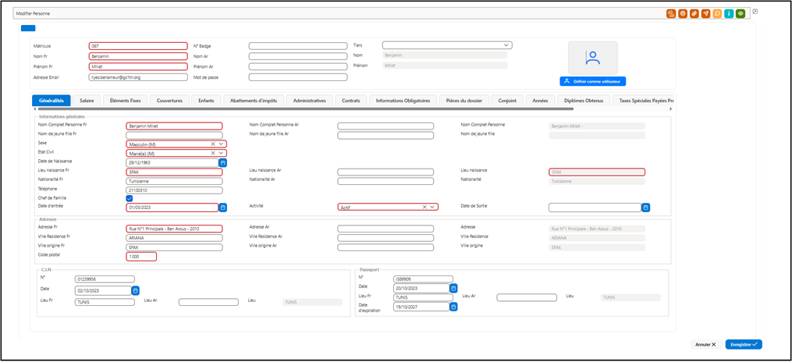Open the Éléments Fixes tab
This screenshot has height=362, width=792.
pos(126,101)
